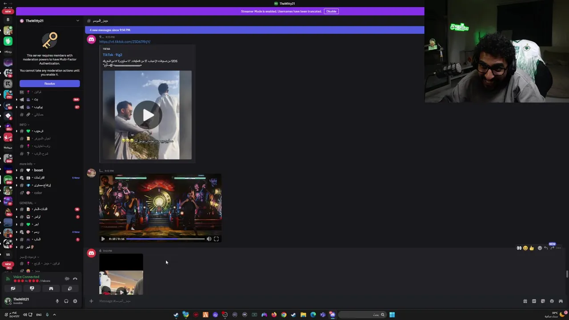Open the green heart channel under INFO
The image size is (569, 320).
(49, 131)
